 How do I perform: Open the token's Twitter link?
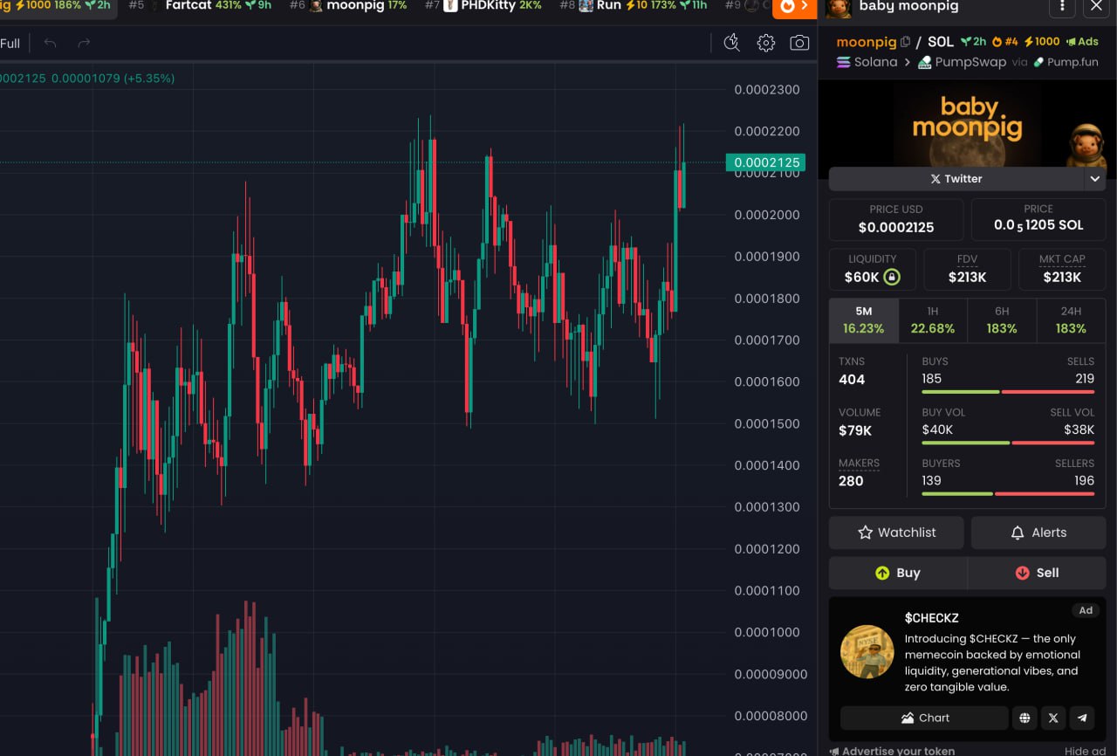tap(956, 179)
